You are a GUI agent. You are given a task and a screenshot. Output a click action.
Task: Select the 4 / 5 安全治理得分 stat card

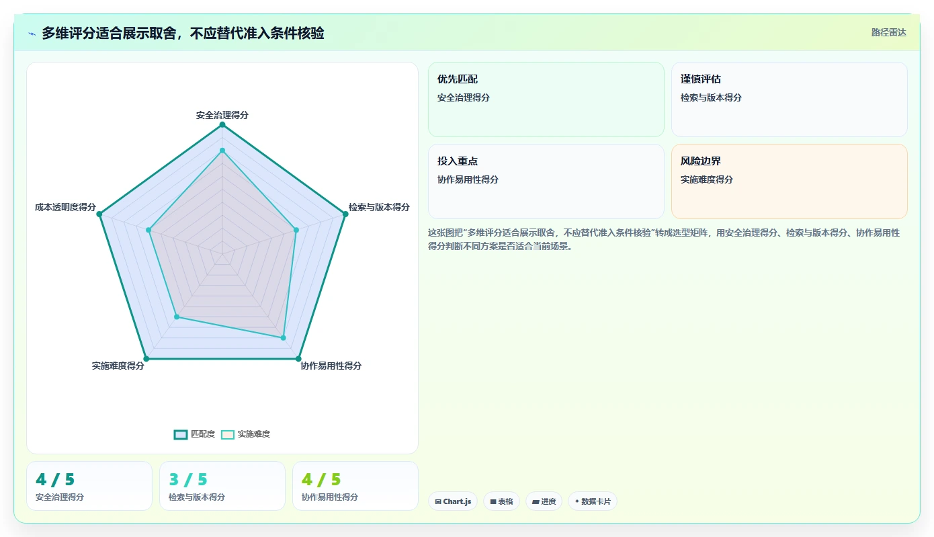[x=89, y=486]
